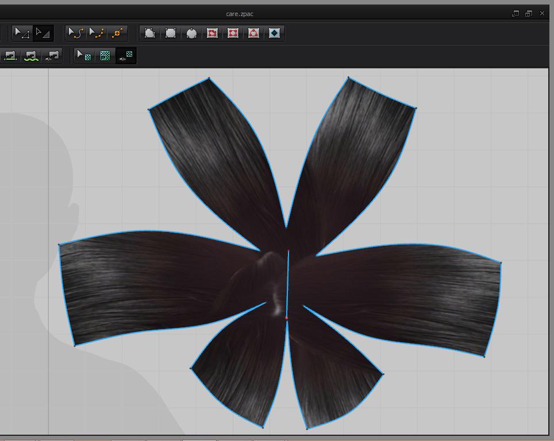This screenshot has height=441, width=554.
Task: Select the Circle pattern creation tool
Action: pyautogui.click(x=191, y=33)
